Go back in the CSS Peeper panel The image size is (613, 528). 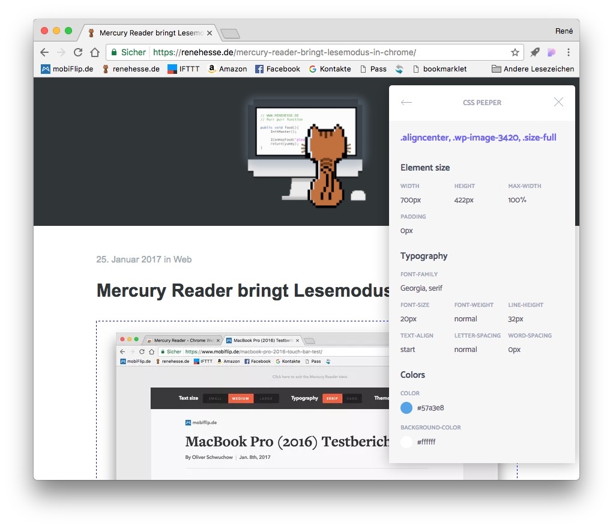click(406, 103)
